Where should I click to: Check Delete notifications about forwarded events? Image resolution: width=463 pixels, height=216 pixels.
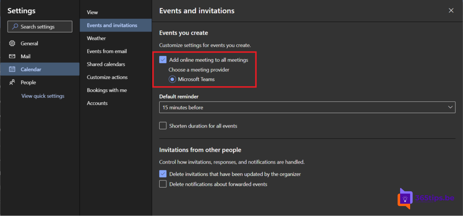click(x=163, y=184)
